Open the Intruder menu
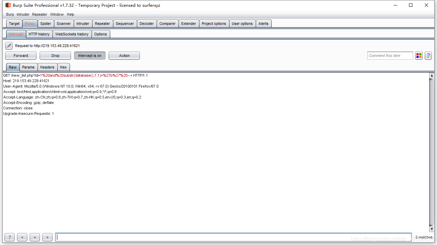437x245 pixels. 23,14
